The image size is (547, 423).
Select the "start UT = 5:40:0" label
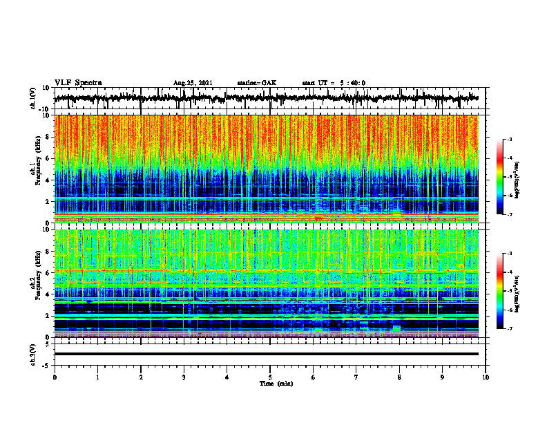click(x=334, y=83)
